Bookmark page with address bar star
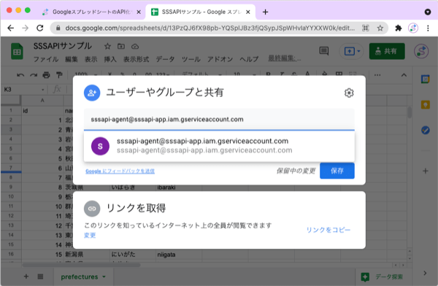The image size is (438, 286). (x=380, y=28)
